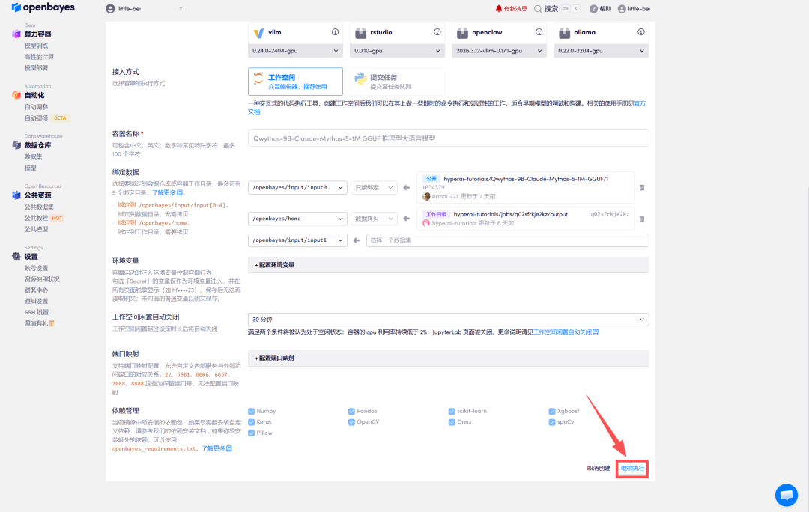Click the 算力容器 cube icon in sidebar

click(x=16, y=34)
